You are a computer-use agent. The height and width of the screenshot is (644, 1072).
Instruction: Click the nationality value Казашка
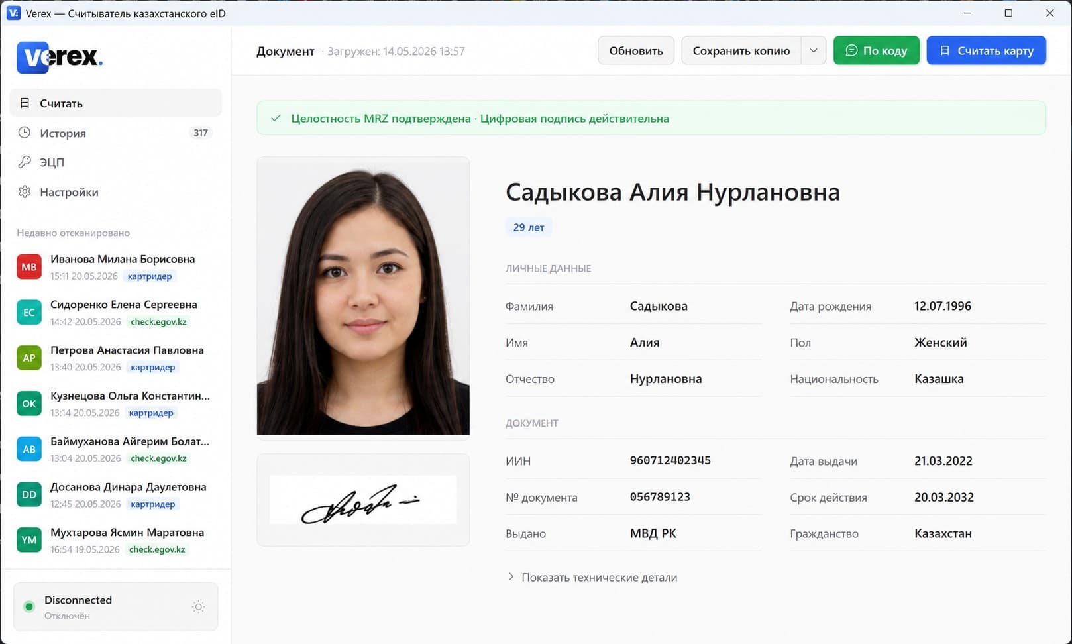coord(939,379)
